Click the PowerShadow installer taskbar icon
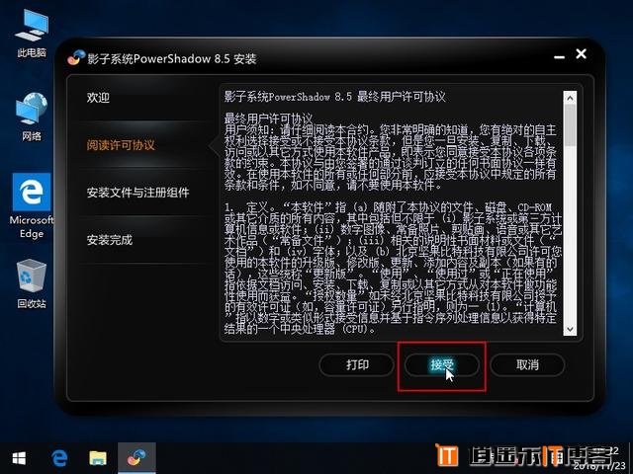The width and height of the screenshot is (633, 474). 136,458
